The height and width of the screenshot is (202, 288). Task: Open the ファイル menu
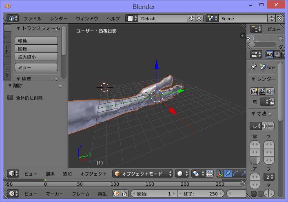pyautogui.click(x=33, y=19)
